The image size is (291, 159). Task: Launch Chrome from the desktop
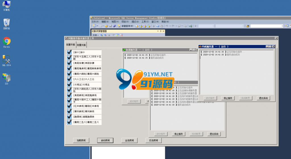tap(7, 42)
